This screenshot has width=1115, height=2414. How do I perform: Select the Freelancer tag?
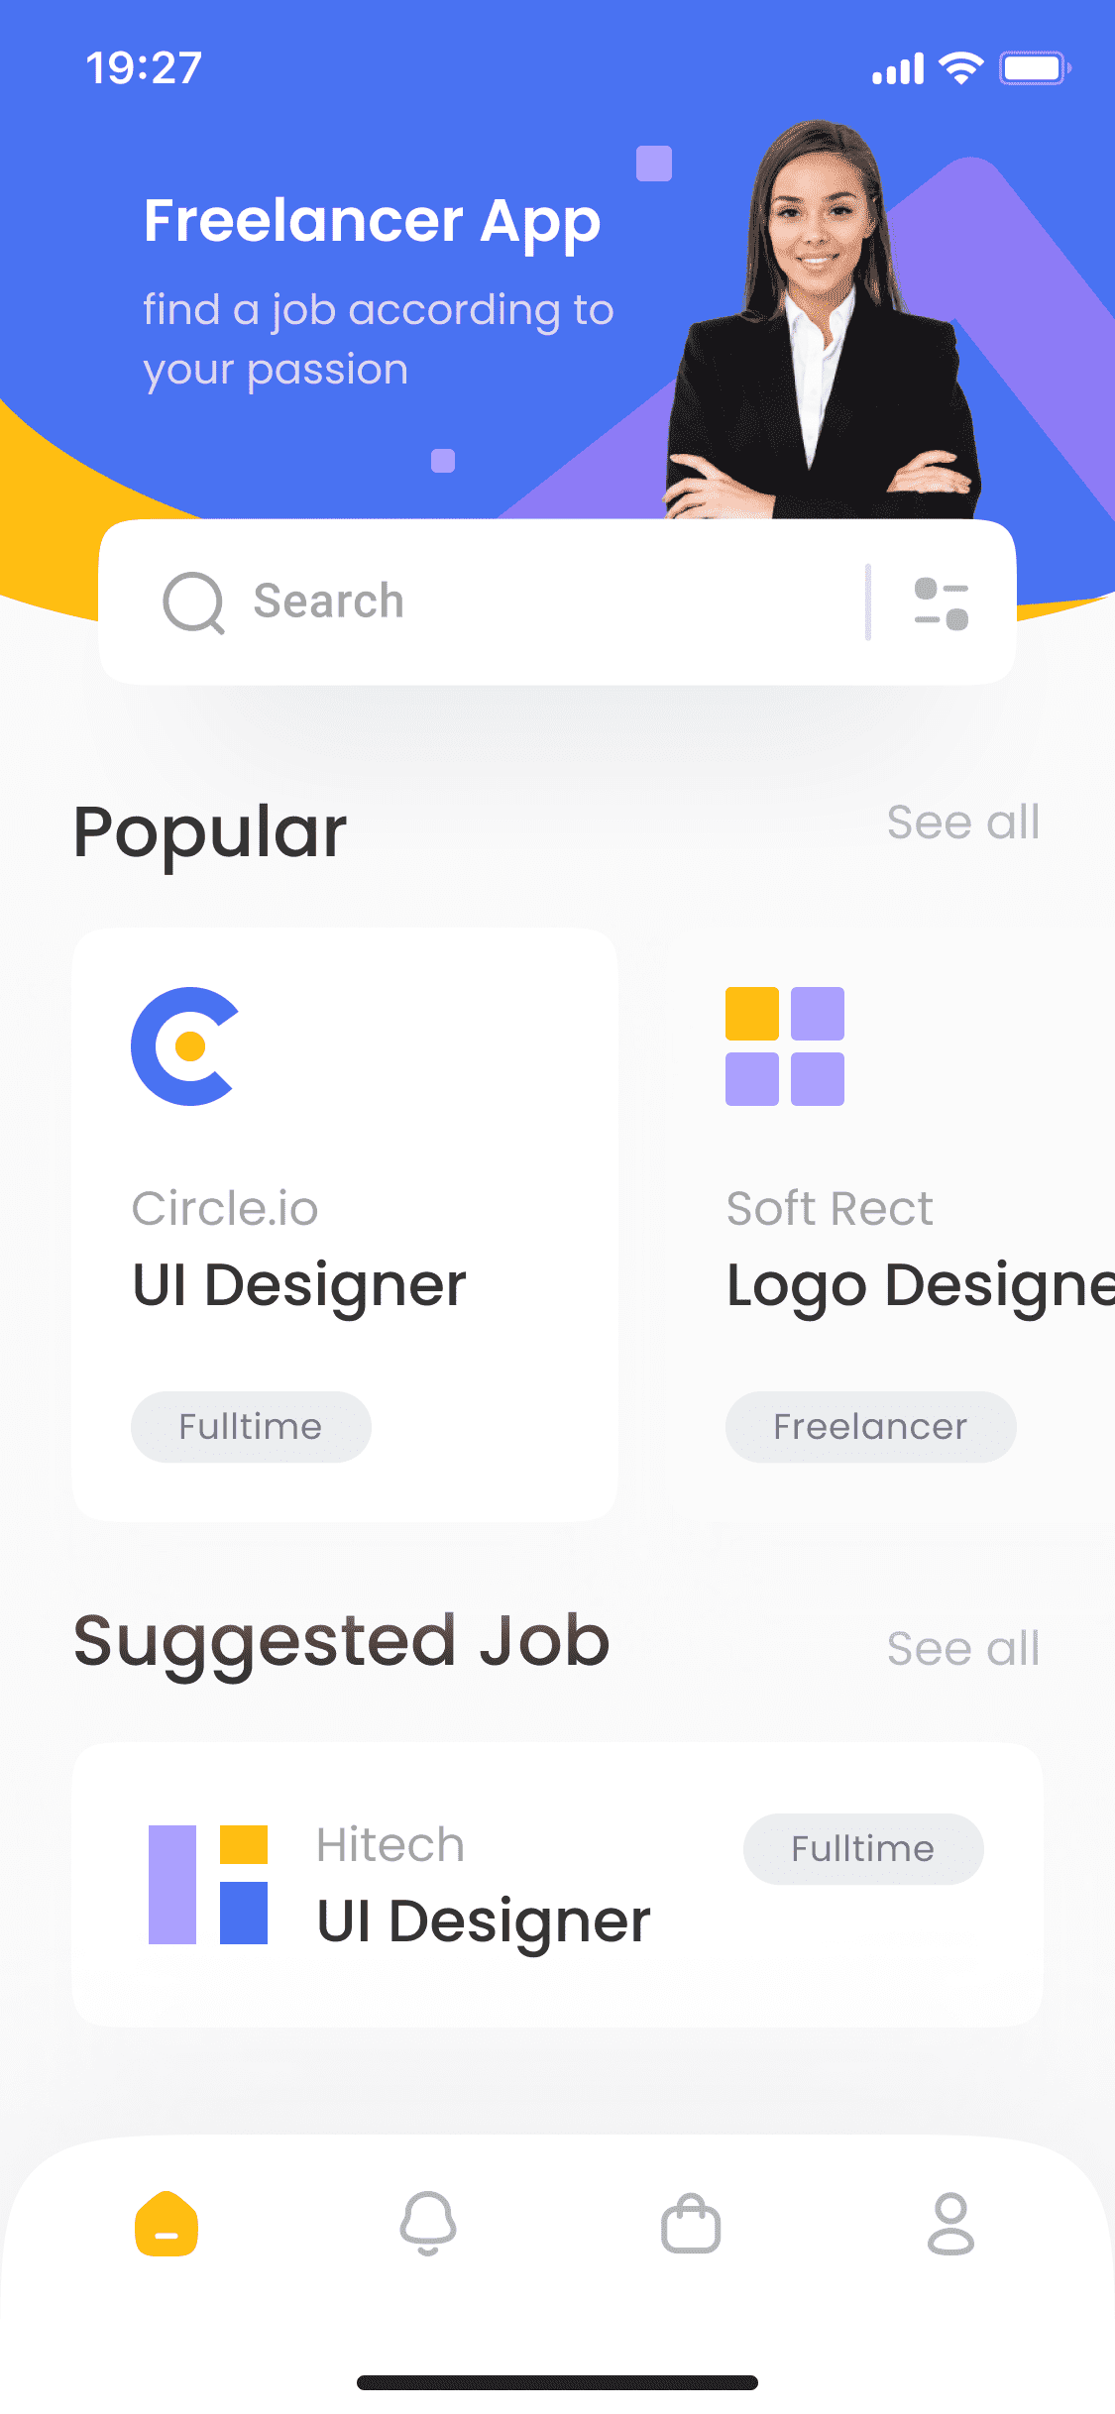[x=870, y=1427]
